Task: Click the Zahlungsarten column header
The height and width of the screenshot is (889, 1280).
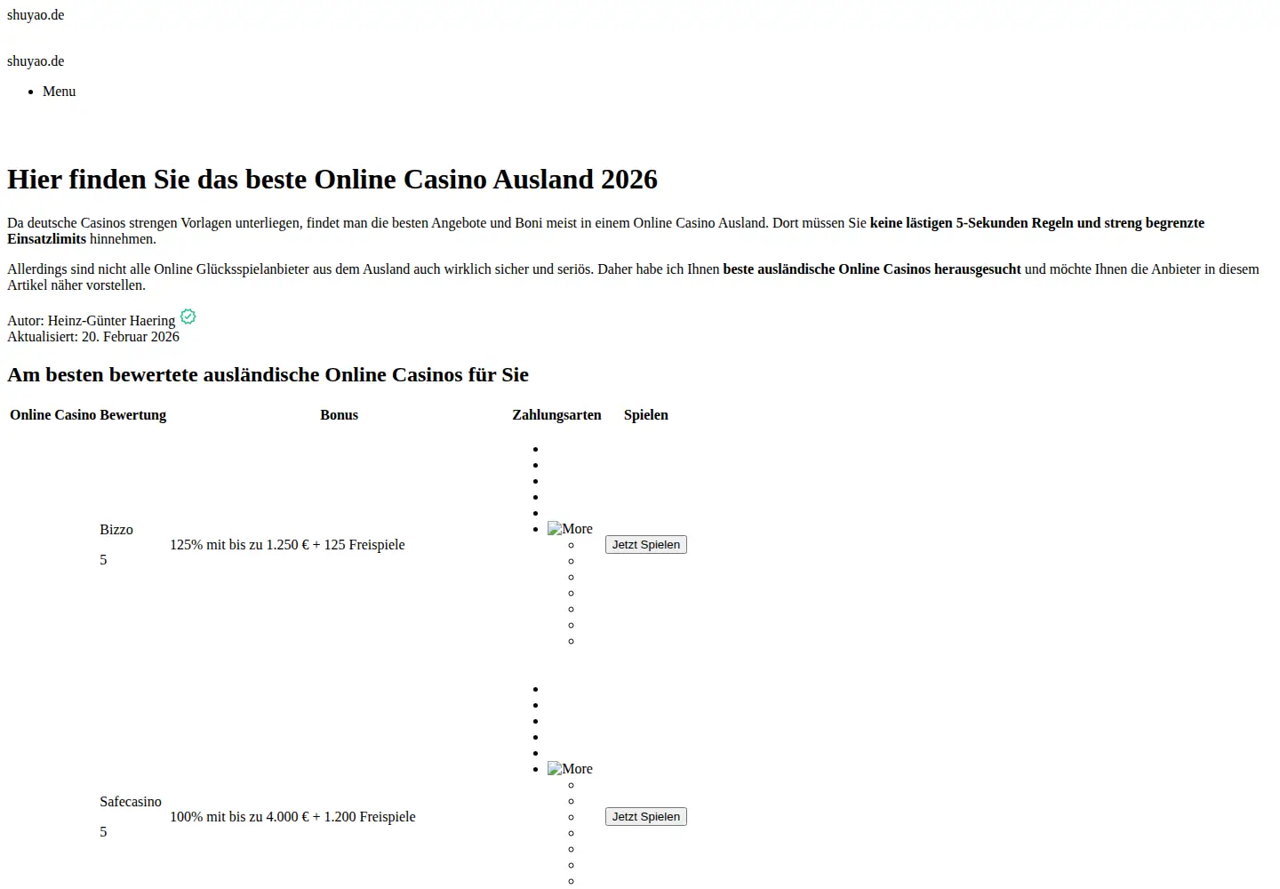Action: click(x=556, y=415)
